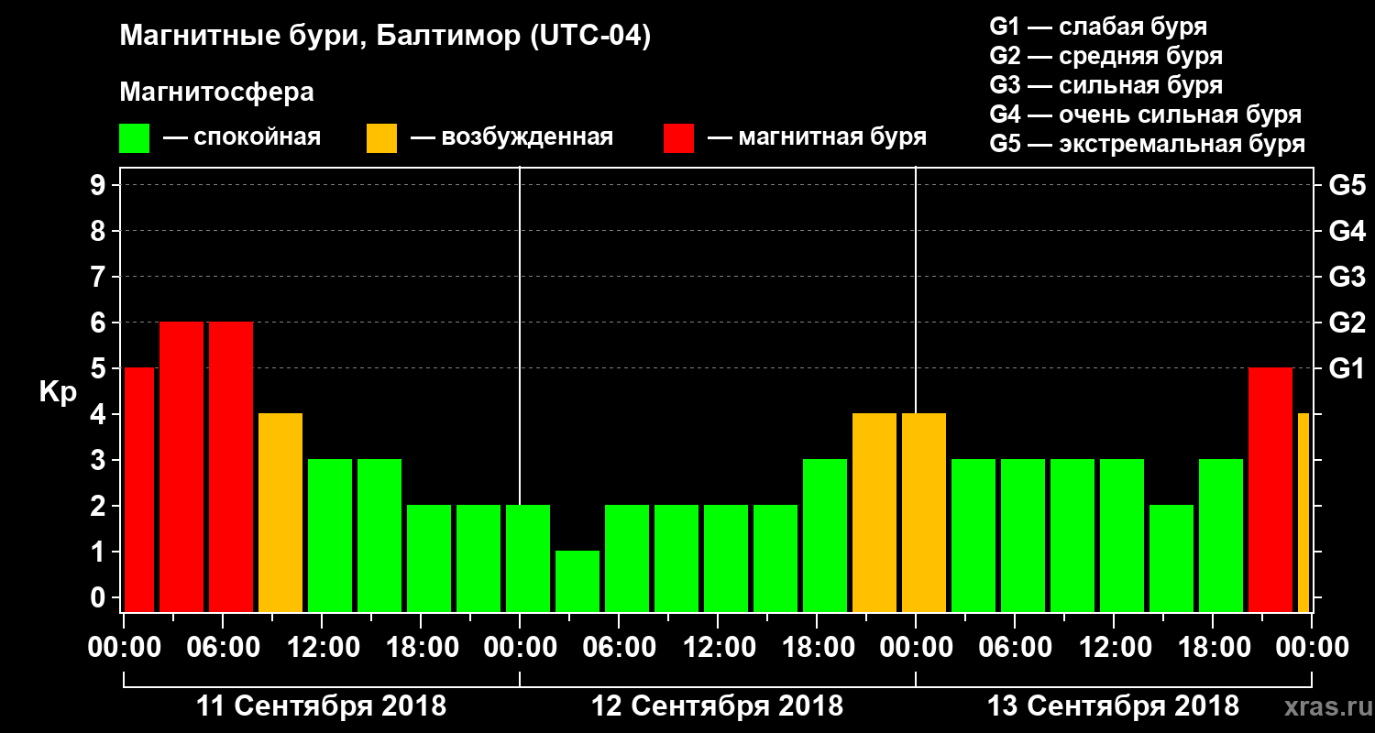Click the "— спокойная" legend label
Image resolution: width=1375 pixels, height=733 pixels.
click(242, 138)
